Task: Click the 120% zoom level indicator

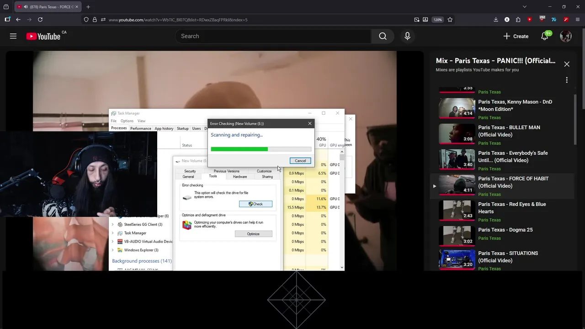Action: click(x=438, y=20)
